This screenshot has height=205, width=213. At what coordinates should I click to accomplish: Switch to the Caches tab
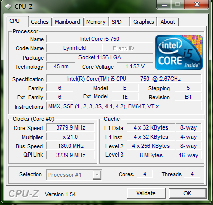click(x=40, y=22)
